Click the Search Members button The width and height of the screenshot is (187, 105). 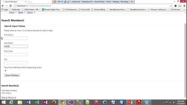point(12,75)
